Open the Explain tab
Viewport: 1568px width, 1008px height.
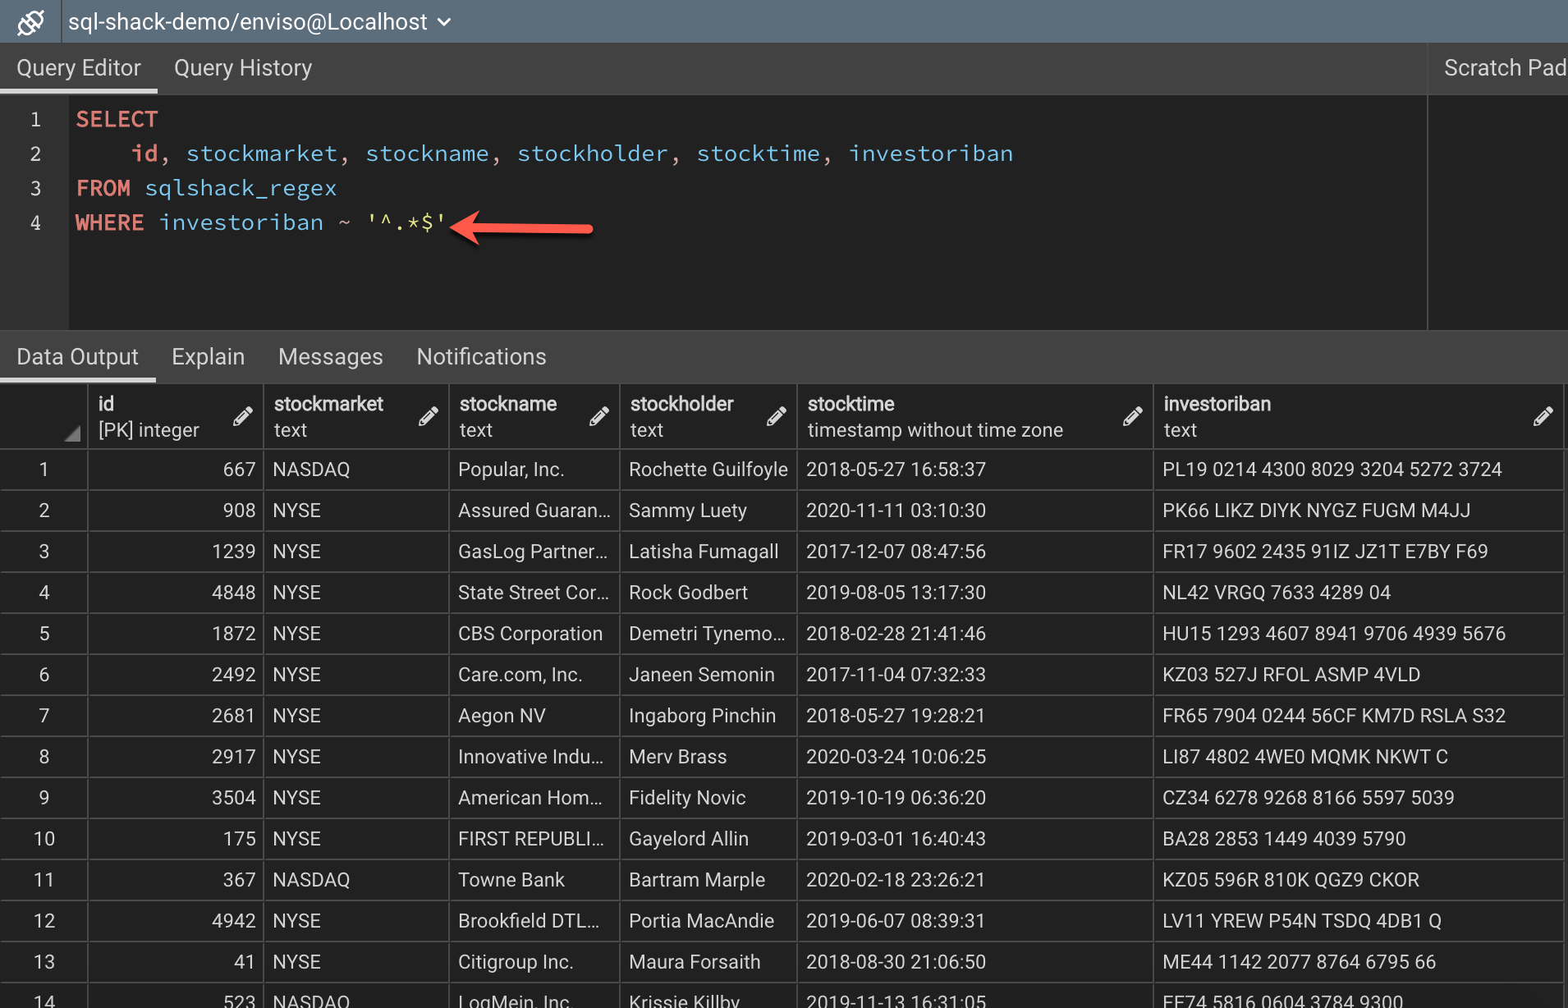(x=208, y=356)
